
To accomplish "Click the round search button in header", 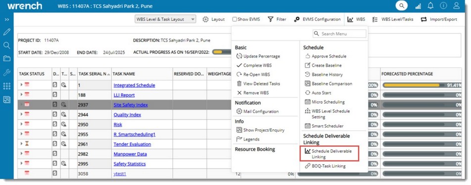I will coord(402,5).
